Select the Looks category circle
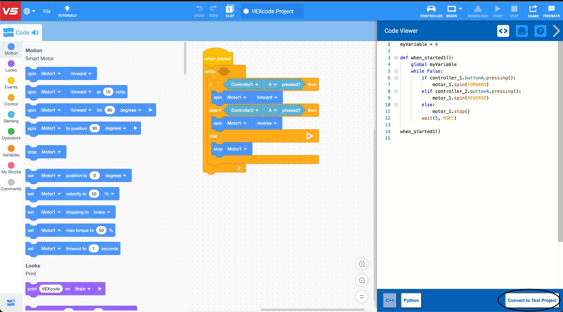This screenshot has width=563, height=312. (x=11, y=64)
